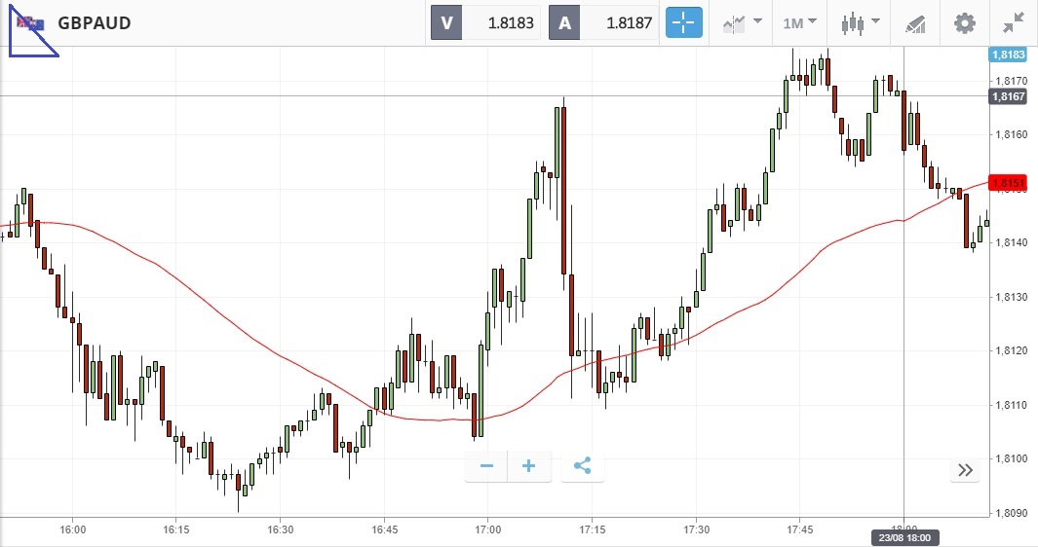The height and width of the screenshot is (547, 1038).
Task: Click the red 1,8151 moving average label
Action: tap(1007, 183)
